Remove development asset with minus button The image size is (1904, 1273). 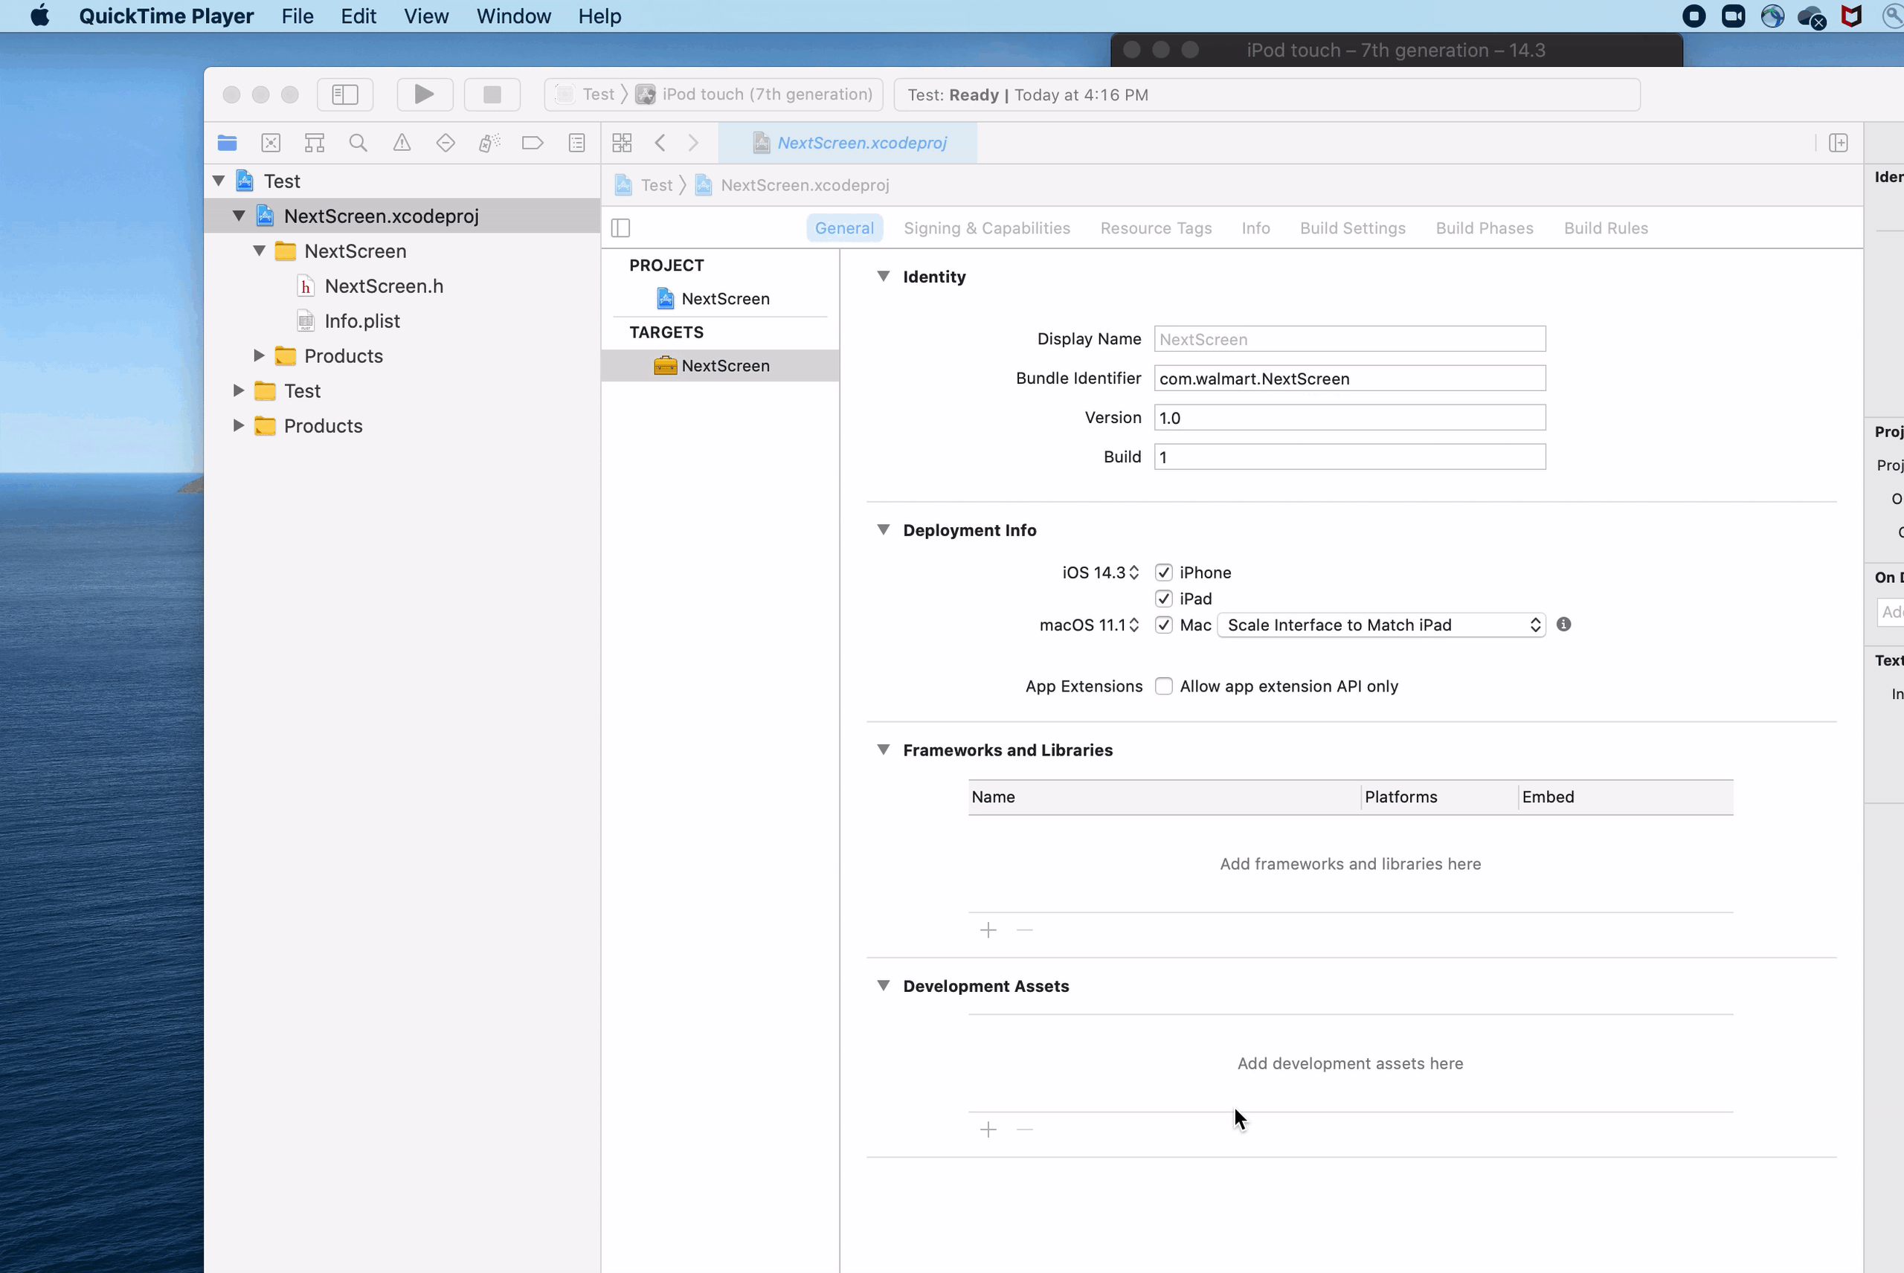1025,1129
